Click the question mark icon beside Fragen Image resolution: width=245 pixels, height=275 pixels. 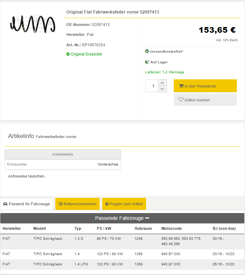click(107, 204)
